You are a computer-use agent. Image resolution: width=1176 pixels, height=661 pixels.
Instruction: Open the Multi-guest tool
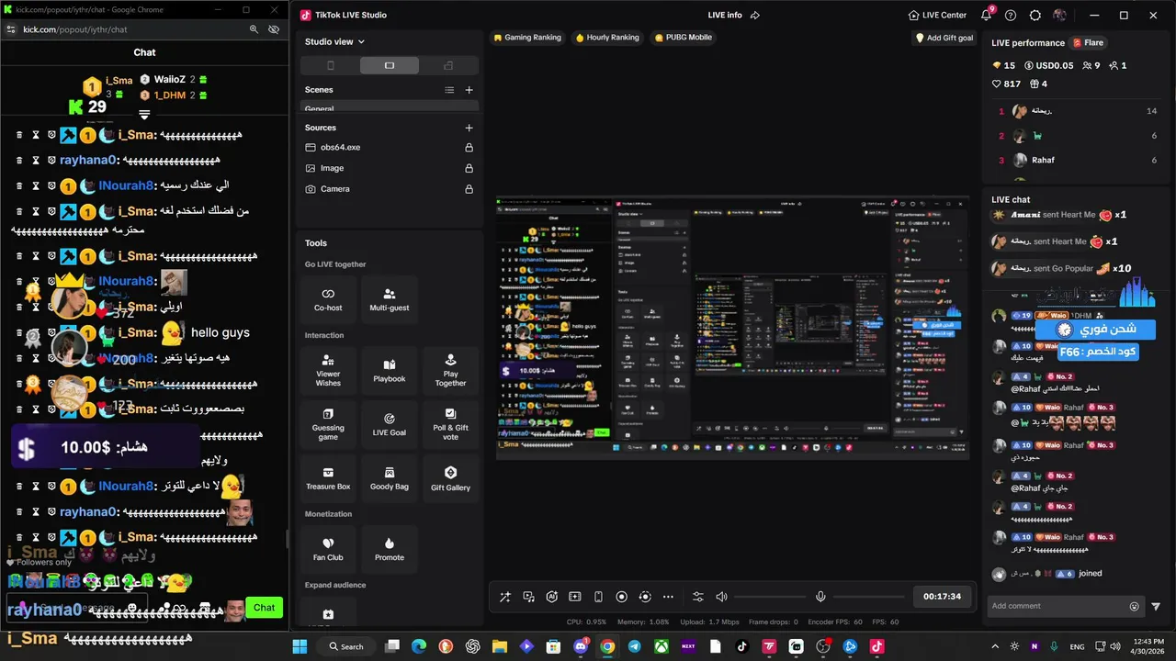[x=390, y=299]
